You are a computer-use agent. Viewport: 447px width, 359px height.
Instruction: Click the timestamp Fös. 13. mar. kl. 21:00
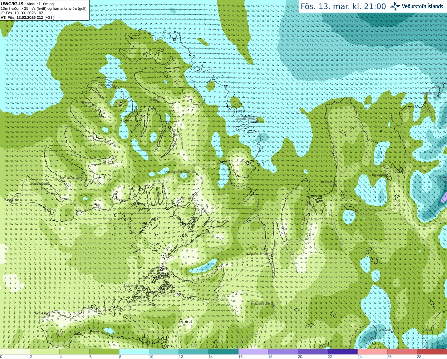343,7
